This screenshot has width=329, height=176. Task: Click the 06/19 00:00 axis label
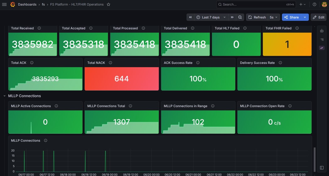[110, 174]
